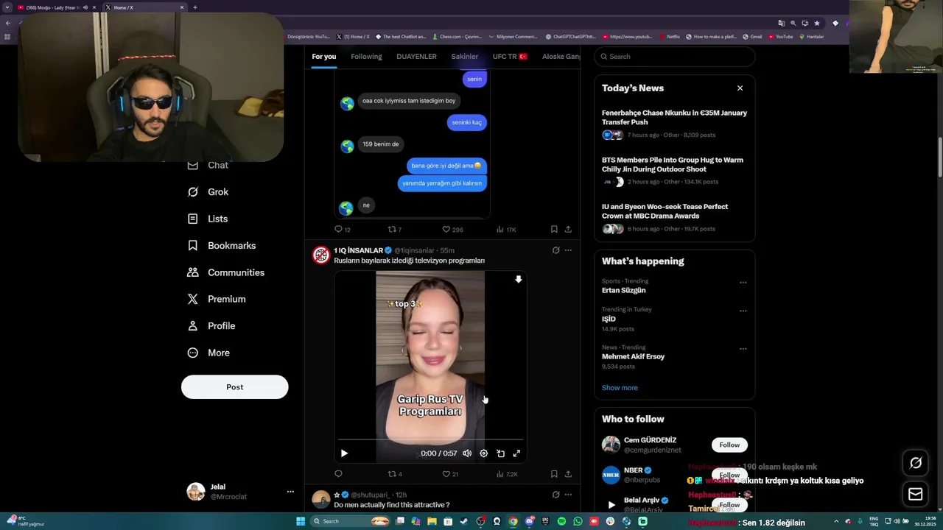
Task: Click the video download arrow icon
Action: click(x=519, y=280)
